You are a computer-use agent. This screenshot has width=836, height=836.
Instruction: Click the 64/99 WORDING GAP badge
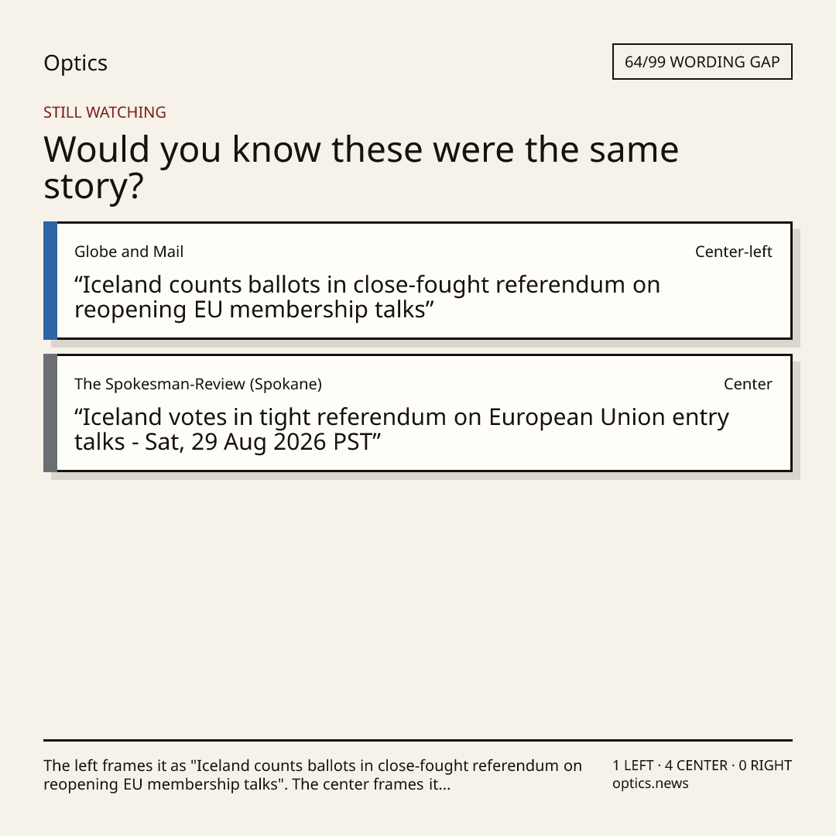coord(702,62)
